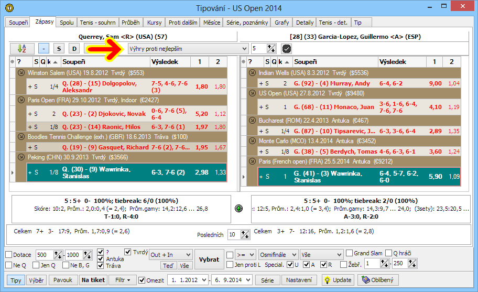
Task: Open the Výhry proti nejlepším dropdown
Action: 188,48
